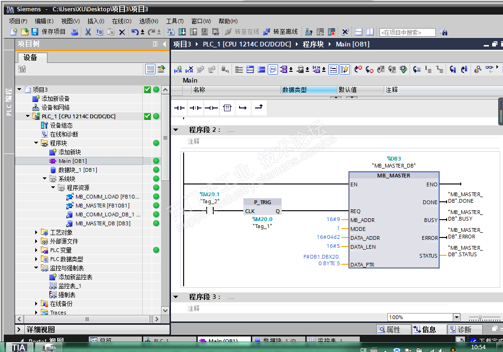Click the Delete X icon in toolbar
This screenshot has height=352, width=503.
[x=122, y=32]
